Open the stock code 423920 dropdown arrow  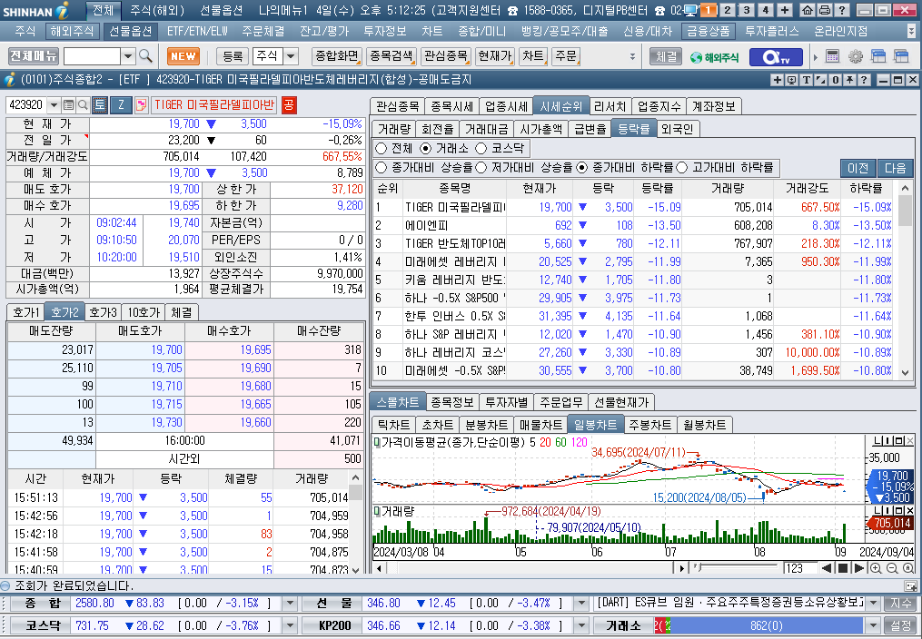point(54,105)
